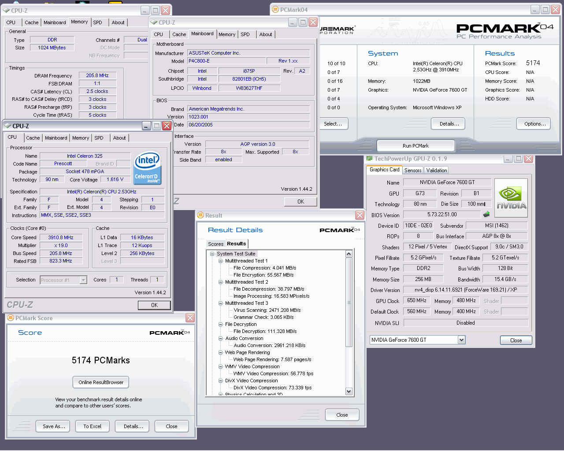Click the Intel Celeron D logo
This screenshot has height=451, width=564.
(148, 168)
